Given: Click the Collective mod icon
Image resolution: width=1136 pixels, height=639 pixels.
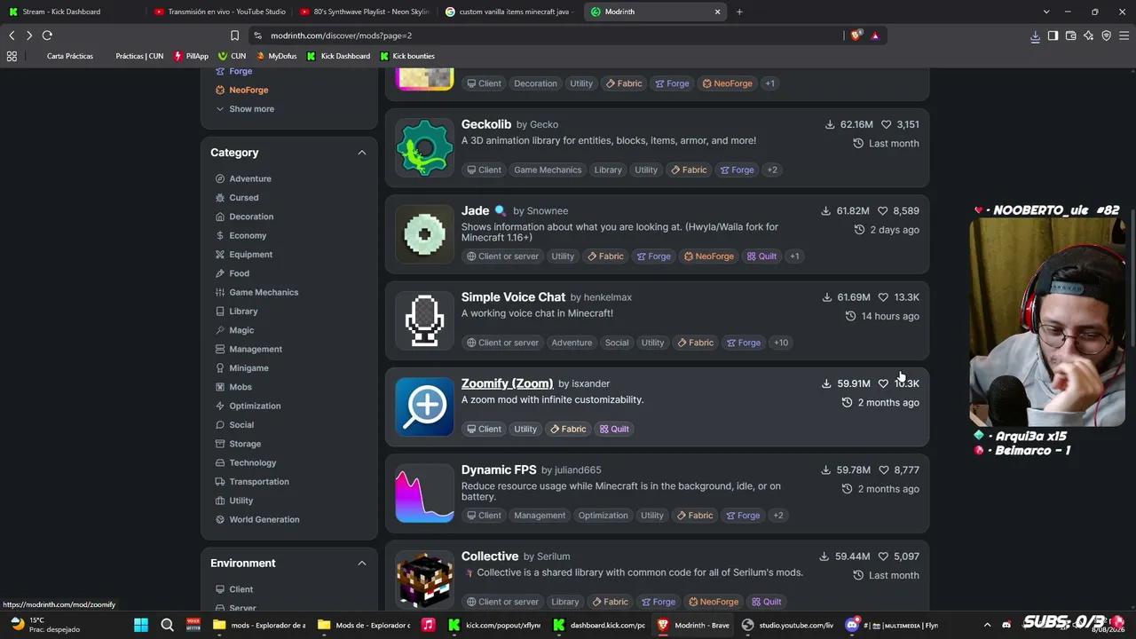Looking at the screenshot, I should point(424,579).
